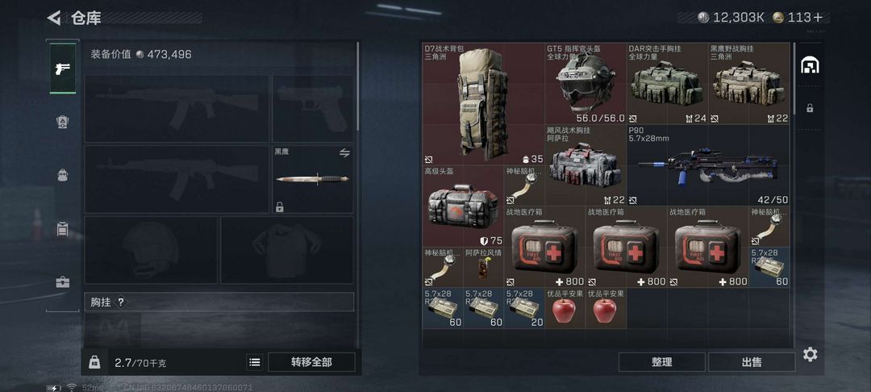This screenshot has width=871, height=392.
Task: Open the settings gear icon
Action: [810, 354]
